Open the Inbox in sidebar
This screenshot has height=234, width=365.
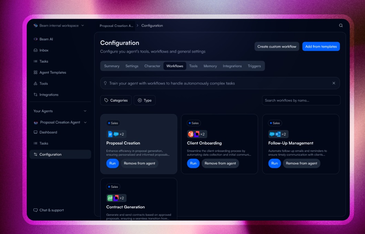click(x=44, y=50)
